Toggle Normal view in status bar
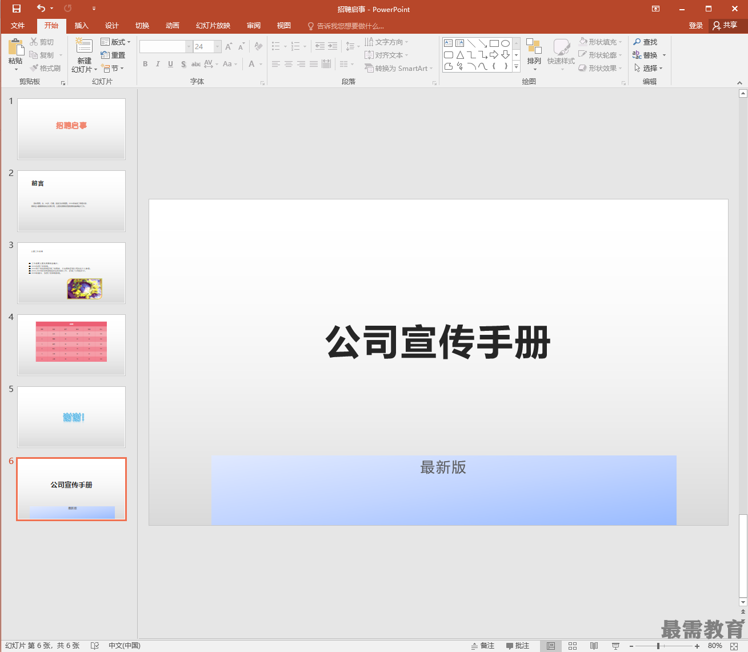 [551, 646]
